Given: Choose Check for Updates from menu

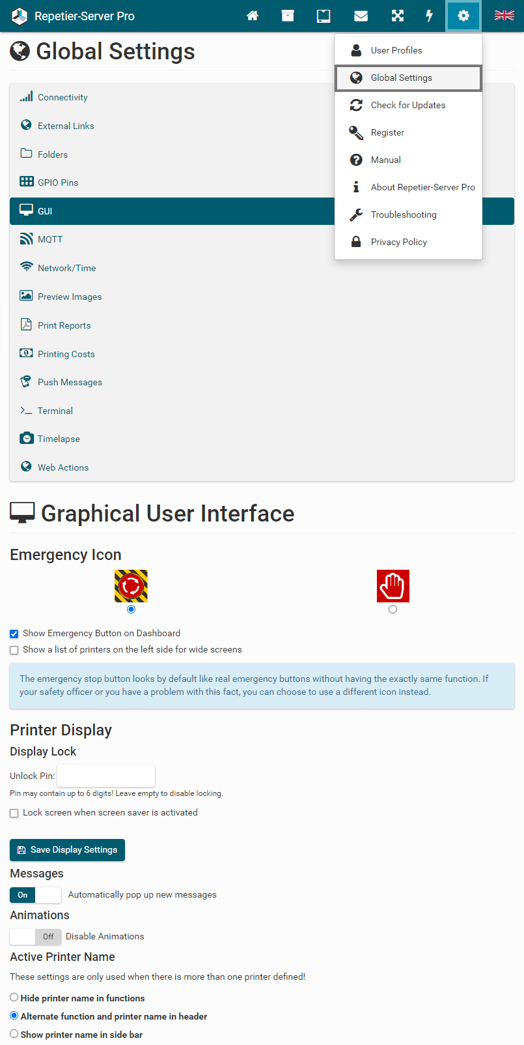Looking at the screenshot, I should (408, 105).
